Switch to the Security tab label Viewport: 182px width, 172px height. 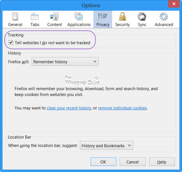click(123, 25)
